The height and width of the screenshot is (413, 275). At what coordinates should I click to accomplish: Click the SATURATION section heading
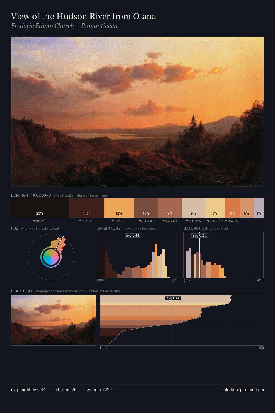[195, 228]
